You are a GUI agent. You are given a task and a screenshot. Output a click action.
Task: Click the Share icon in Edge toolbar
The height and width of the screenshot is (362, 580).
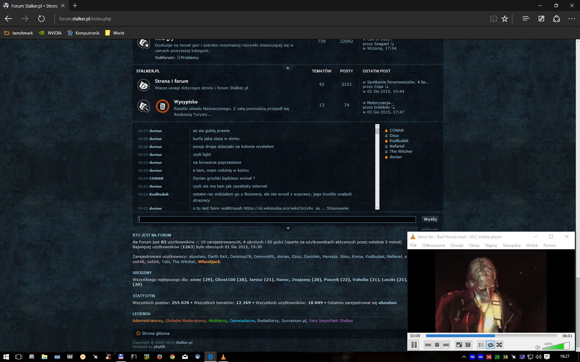click(557, 19)
